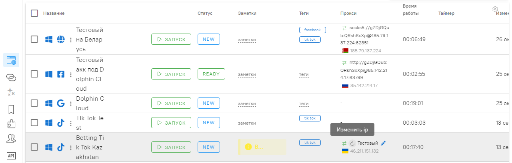Screen dimensions: 512x163
Task: Open the table column settings gear
Action: coord(495,9)
